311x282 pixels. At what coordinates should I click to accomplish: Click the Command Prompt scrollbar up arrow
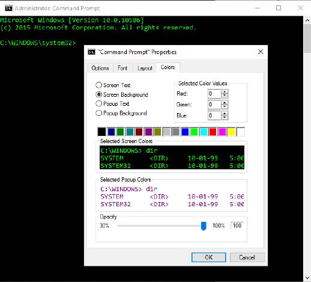click(x=307, y=20)
